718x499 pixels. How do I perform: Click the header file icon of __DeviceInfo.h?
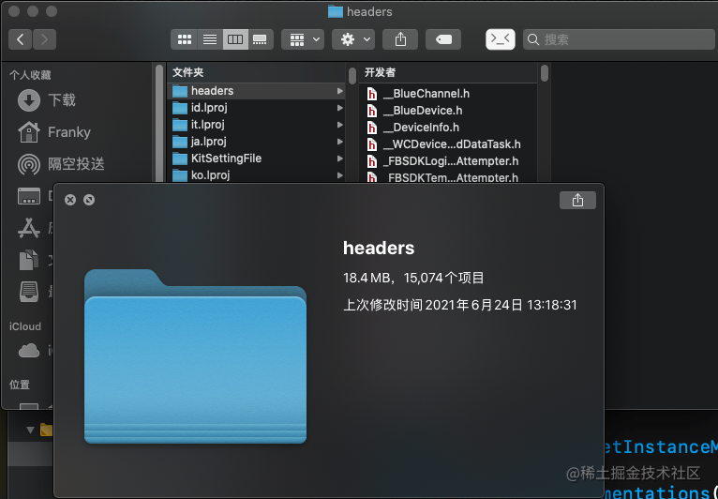point(372,128)
